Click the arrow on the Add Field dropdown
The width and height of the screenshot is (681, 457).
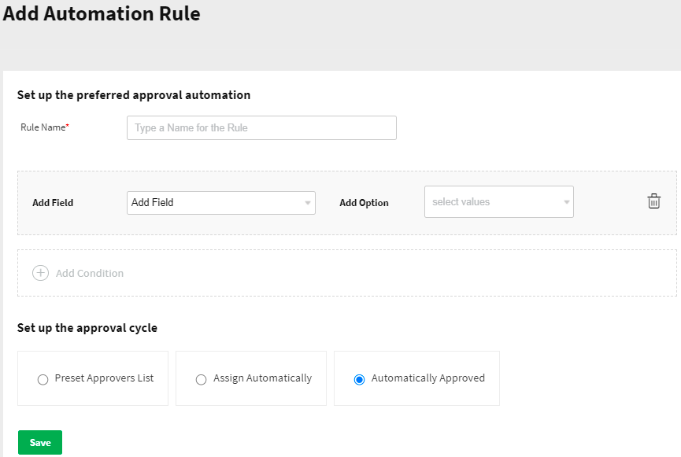307,203
